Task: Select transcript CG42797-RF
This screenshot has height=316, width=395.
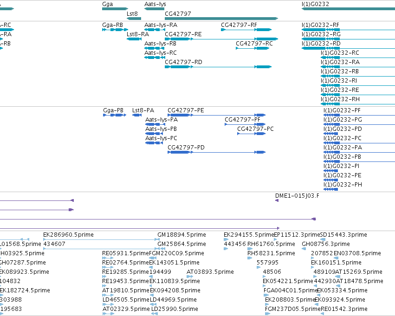Action: [x=246, y=30]
